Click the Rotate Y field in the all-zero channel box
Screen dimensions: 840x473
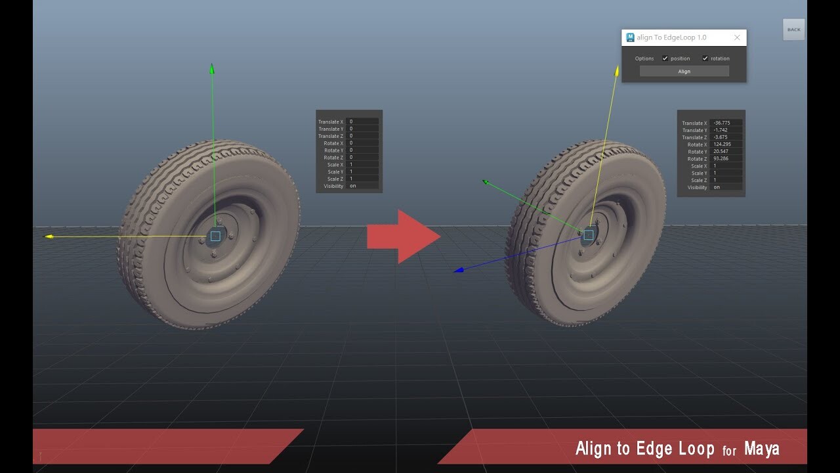pyautogui.click(x=363, y=150)
